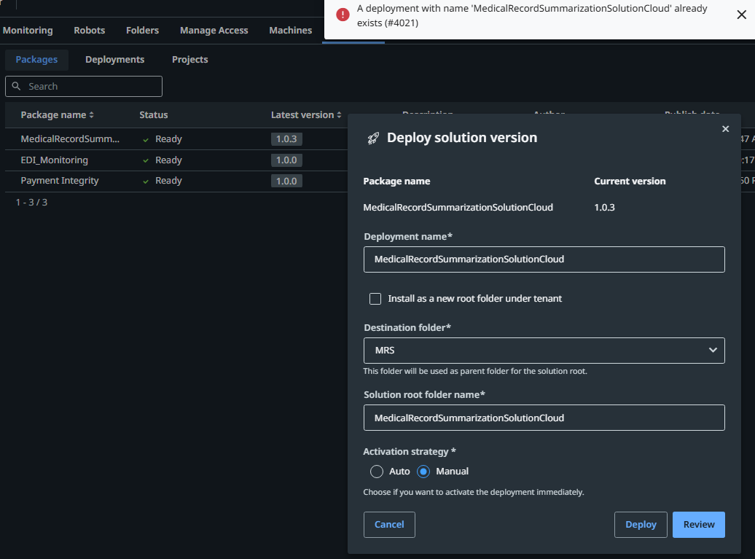Click the Review button
This screenshot has height=559, width=755.
[698, 525]
